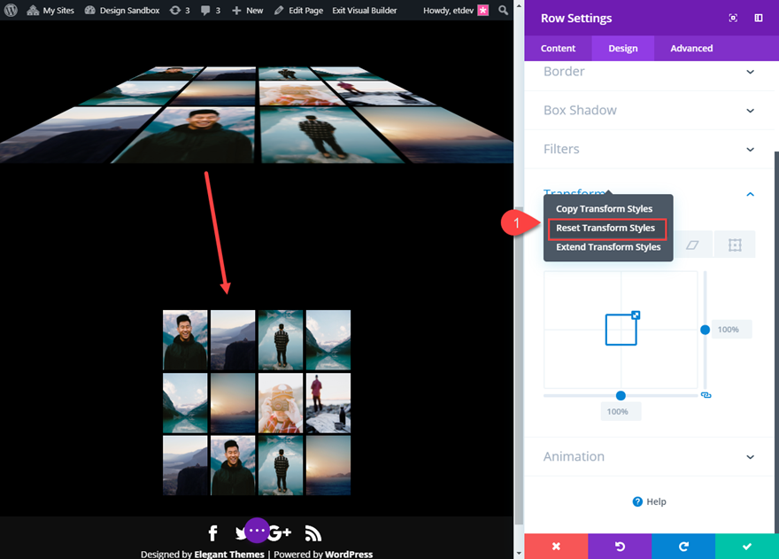This screenshot has height=559, width=779.
Task: Open the transform origin control icon
Action: [x=735, y=245]
